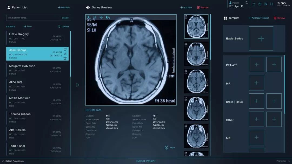Select the first highlighted MRI thumbnail
This screenshot has height=164, width=292.
[x=196, y=26]
